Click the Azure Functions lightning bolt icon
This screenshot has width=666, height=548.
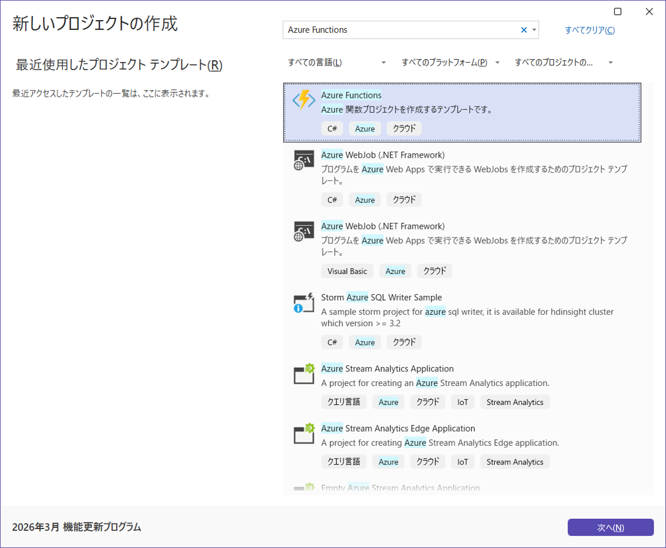[304, 100]
